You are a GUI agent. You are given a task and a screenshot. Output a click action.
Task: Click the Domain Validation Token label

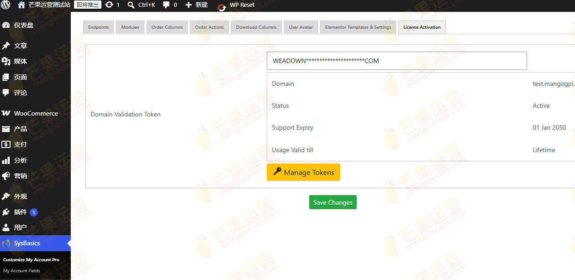coord(126,114)
